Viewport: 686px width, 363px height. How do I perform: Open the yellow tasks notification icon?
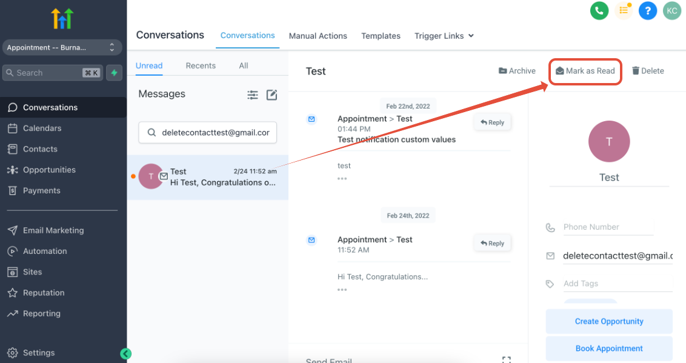pos(623,11)
